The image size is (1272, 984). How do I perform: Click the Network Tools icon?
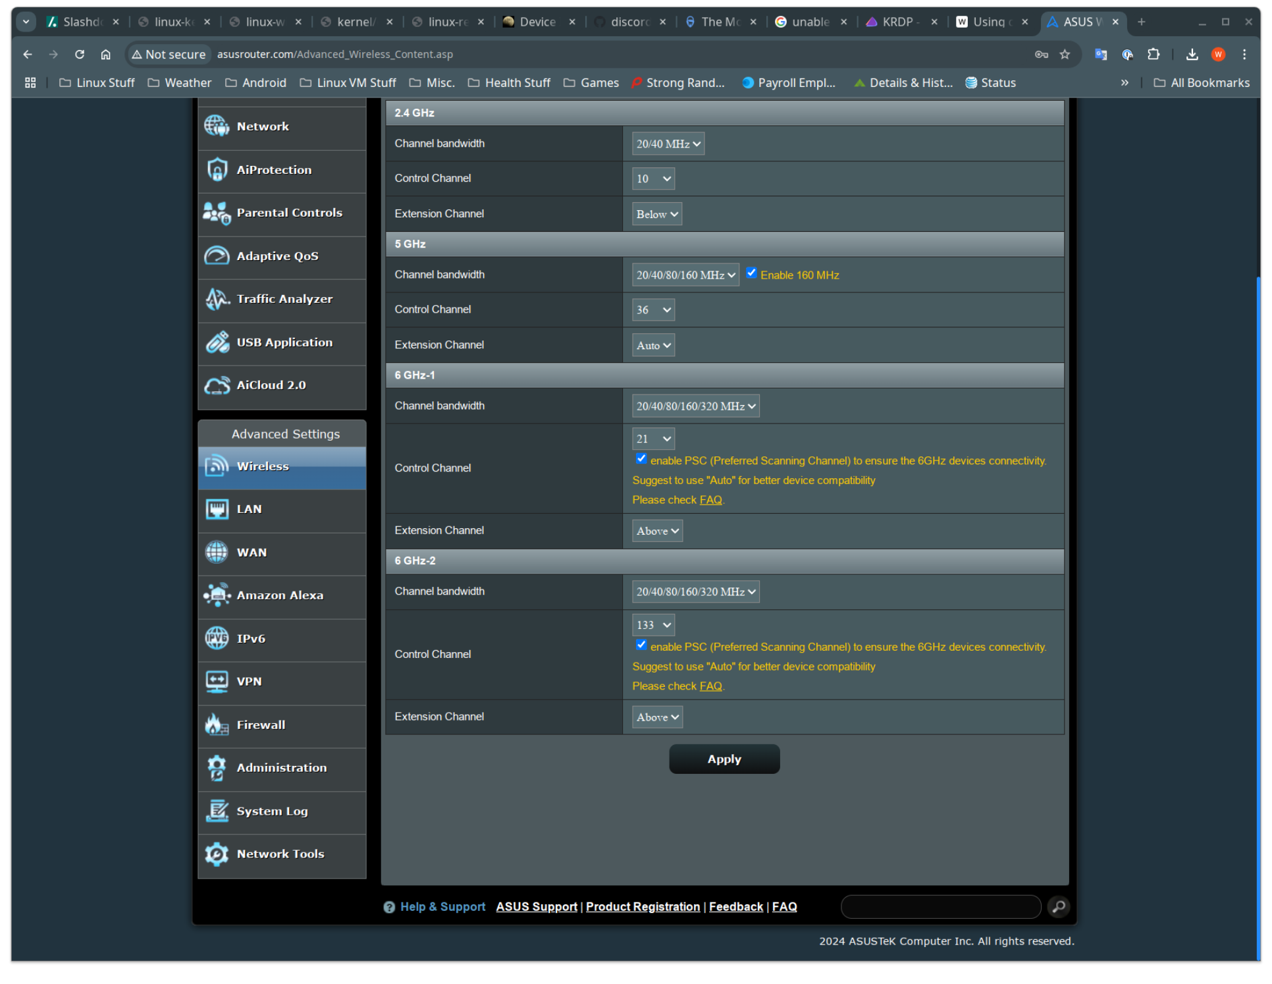[217, 854]
